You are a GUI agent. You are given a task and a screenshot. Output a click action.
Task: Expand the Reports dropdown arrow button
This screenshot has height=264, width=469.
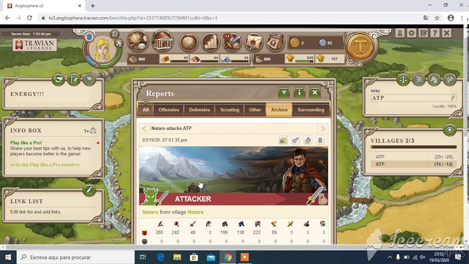coord(284,92)
